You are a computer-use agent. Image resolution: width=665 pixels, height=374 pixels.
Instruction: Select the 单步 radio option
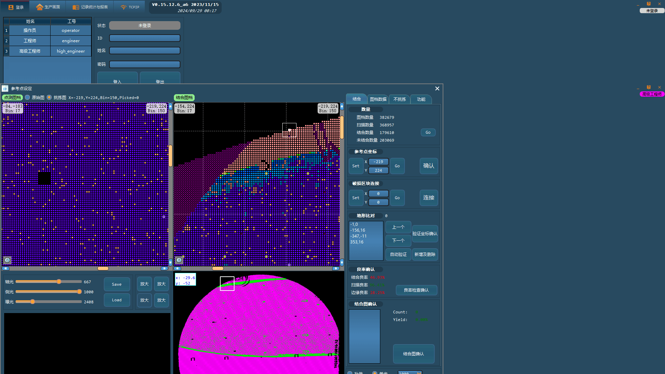(x=375, y=373)
